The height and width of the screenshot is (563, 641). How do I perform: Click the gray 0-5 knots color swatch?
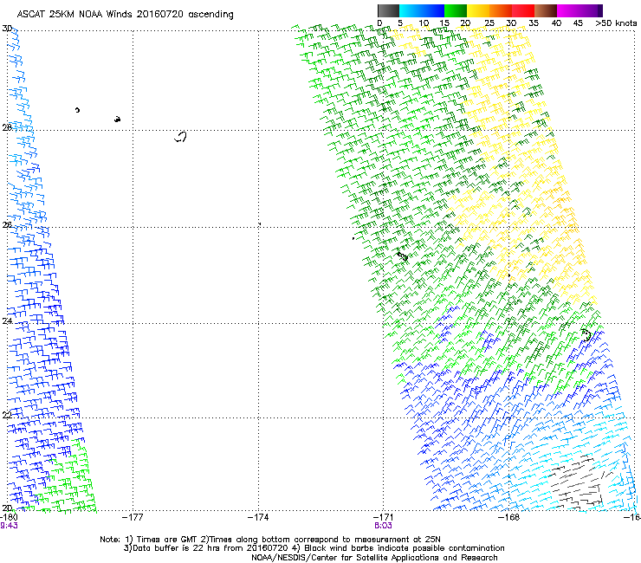click(x=388, y=10)
